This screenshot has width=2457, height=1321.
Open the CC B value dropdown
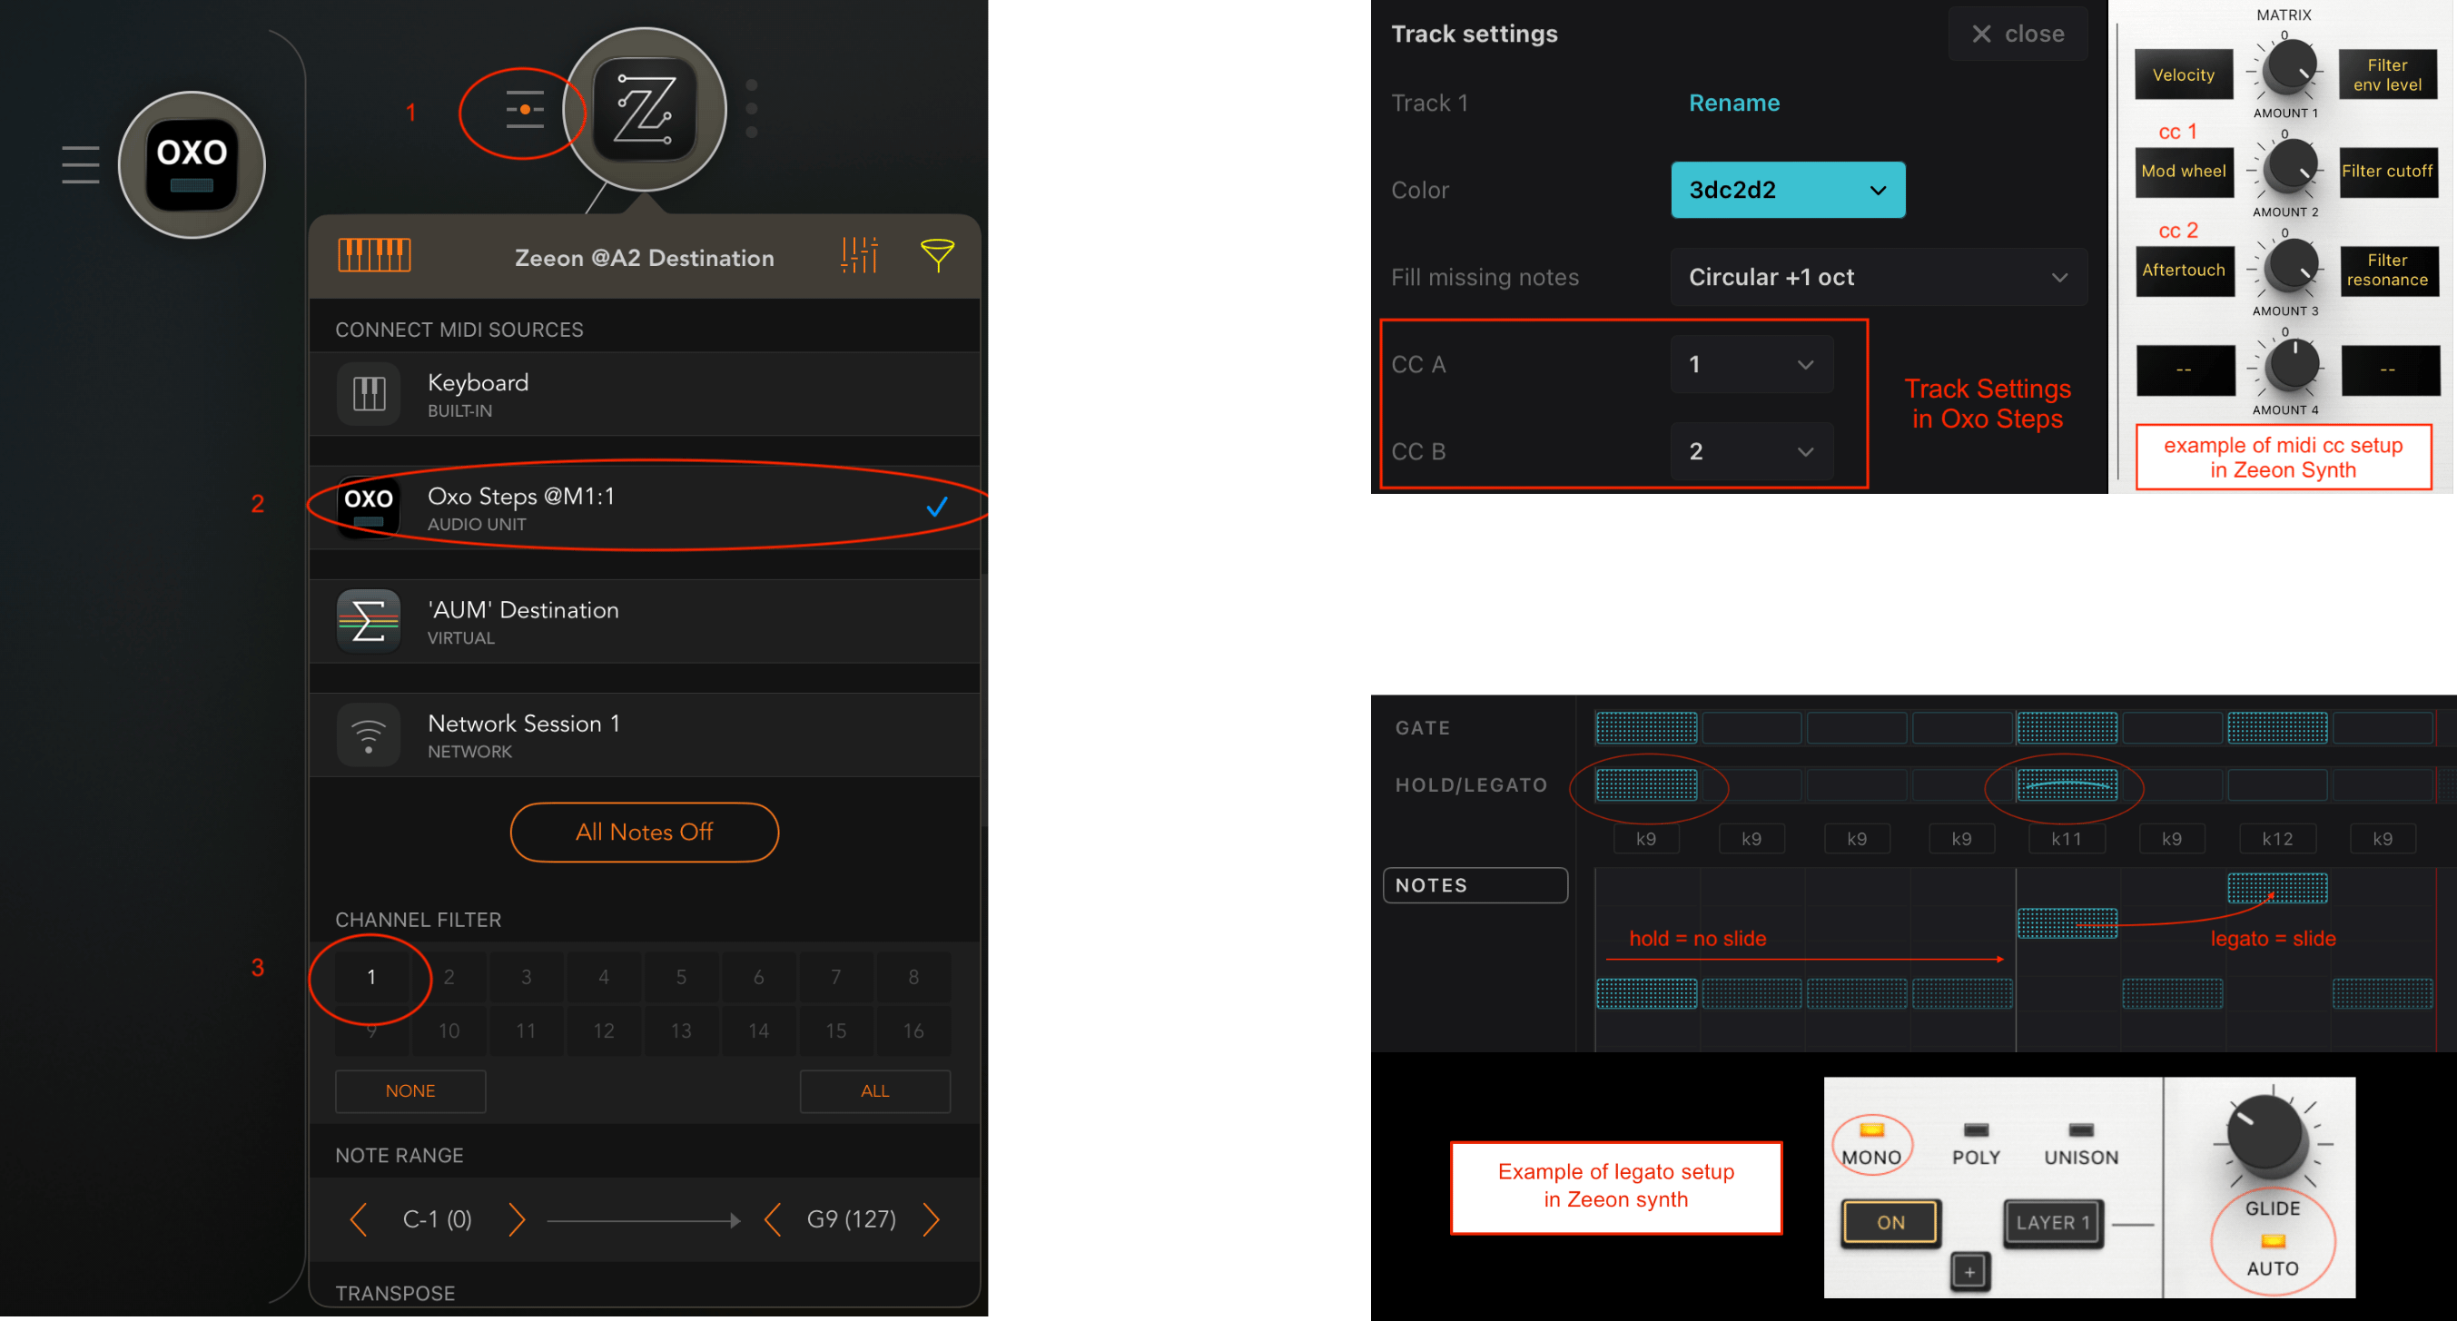pos(1752,452)
